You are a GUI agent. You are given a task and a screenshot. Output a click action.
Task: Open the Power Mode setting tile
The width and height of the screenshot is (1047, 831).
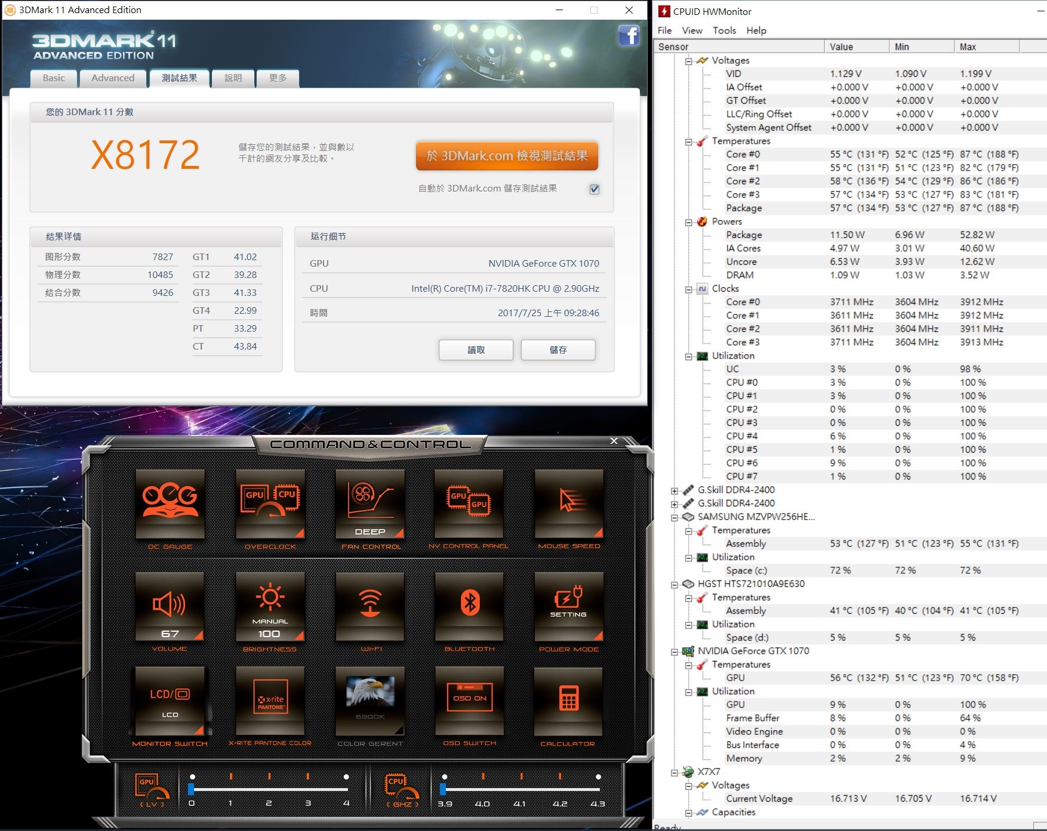(x=569, y=607)
